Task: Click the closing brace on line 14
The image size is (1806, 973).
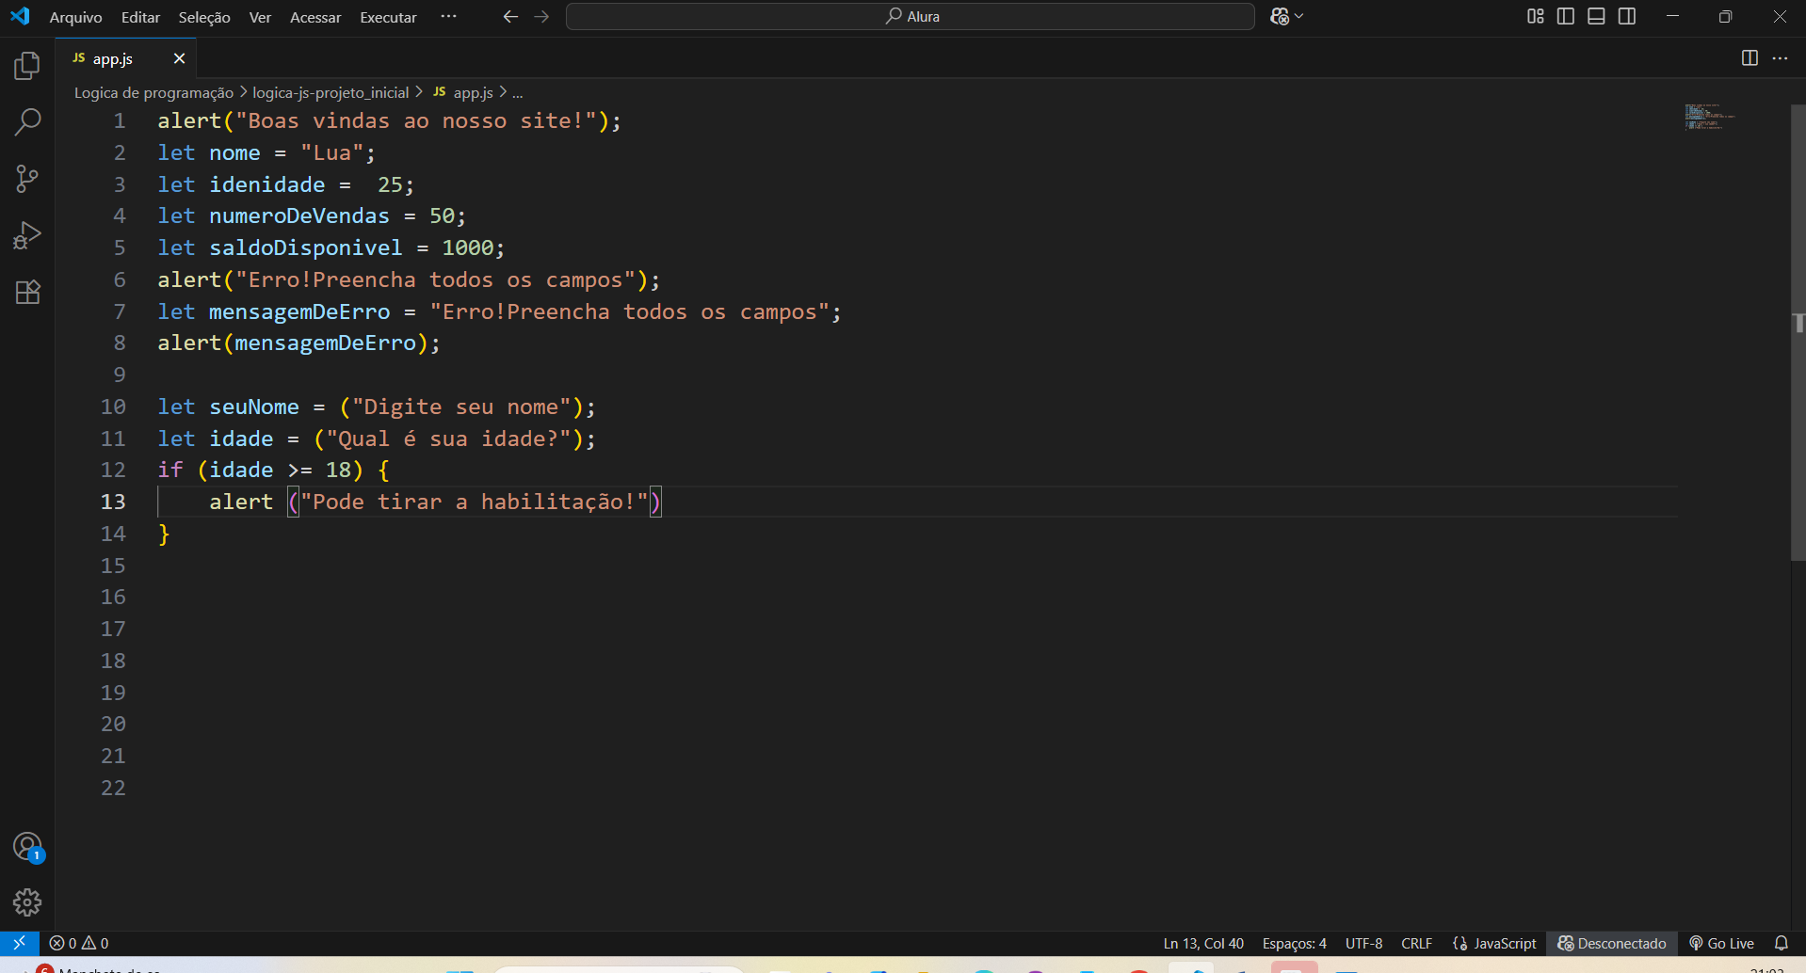Action: click(x=164, y=534)
